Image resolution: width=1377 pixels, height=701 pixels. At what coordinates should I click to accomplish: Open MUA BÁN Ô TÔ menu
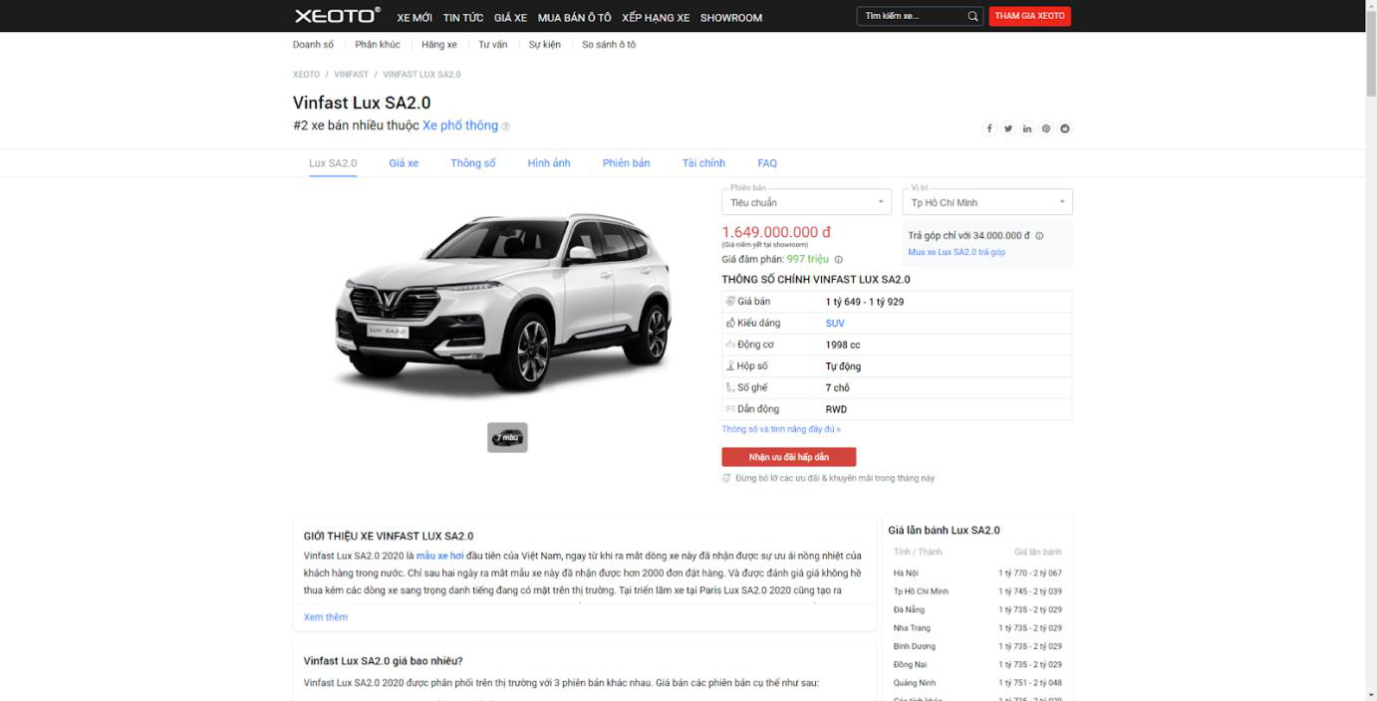[x=574, y=18]
